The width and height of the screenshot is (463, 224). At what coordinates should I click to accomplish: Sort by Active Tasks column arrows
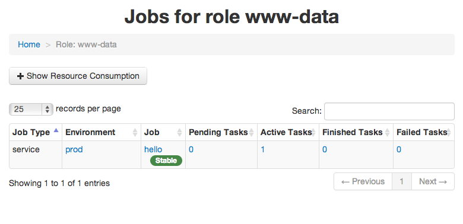click(313, 132)
